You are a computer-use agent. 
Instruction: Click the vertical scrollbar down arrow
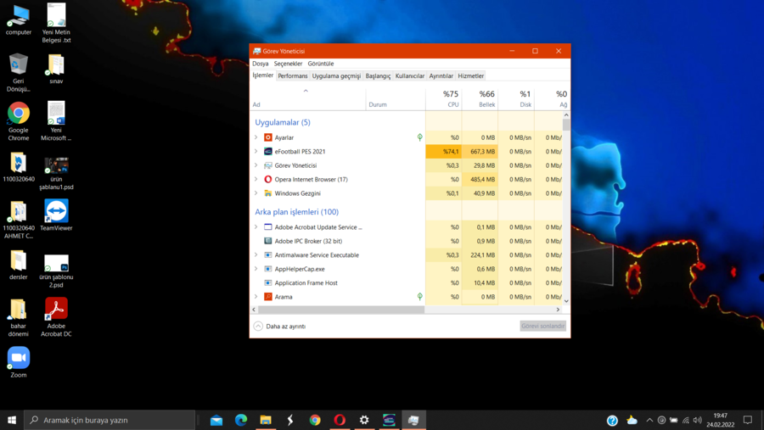566,301
